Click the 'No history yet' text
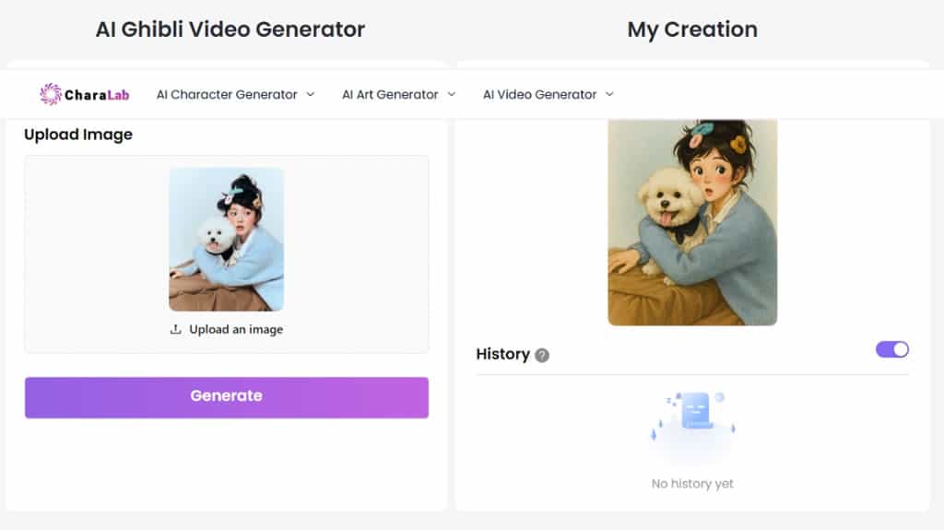The width and height of the screenshot is (944, 530). click(692, 484)
